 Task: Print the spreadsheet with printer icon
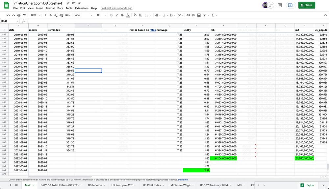(x=19, y=15)
